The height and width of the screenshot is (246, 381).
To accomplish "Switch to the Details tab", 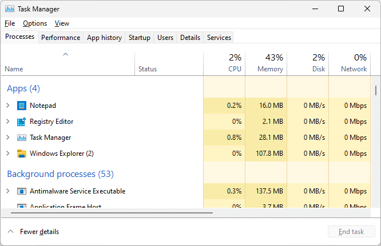I will click(190, 38).
